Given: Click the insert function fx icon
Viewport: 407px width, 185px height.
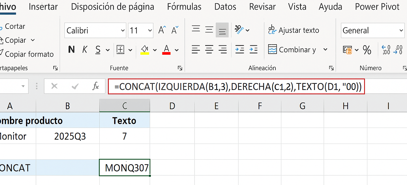Looking at the screenshot, I should tap(95, 86).
